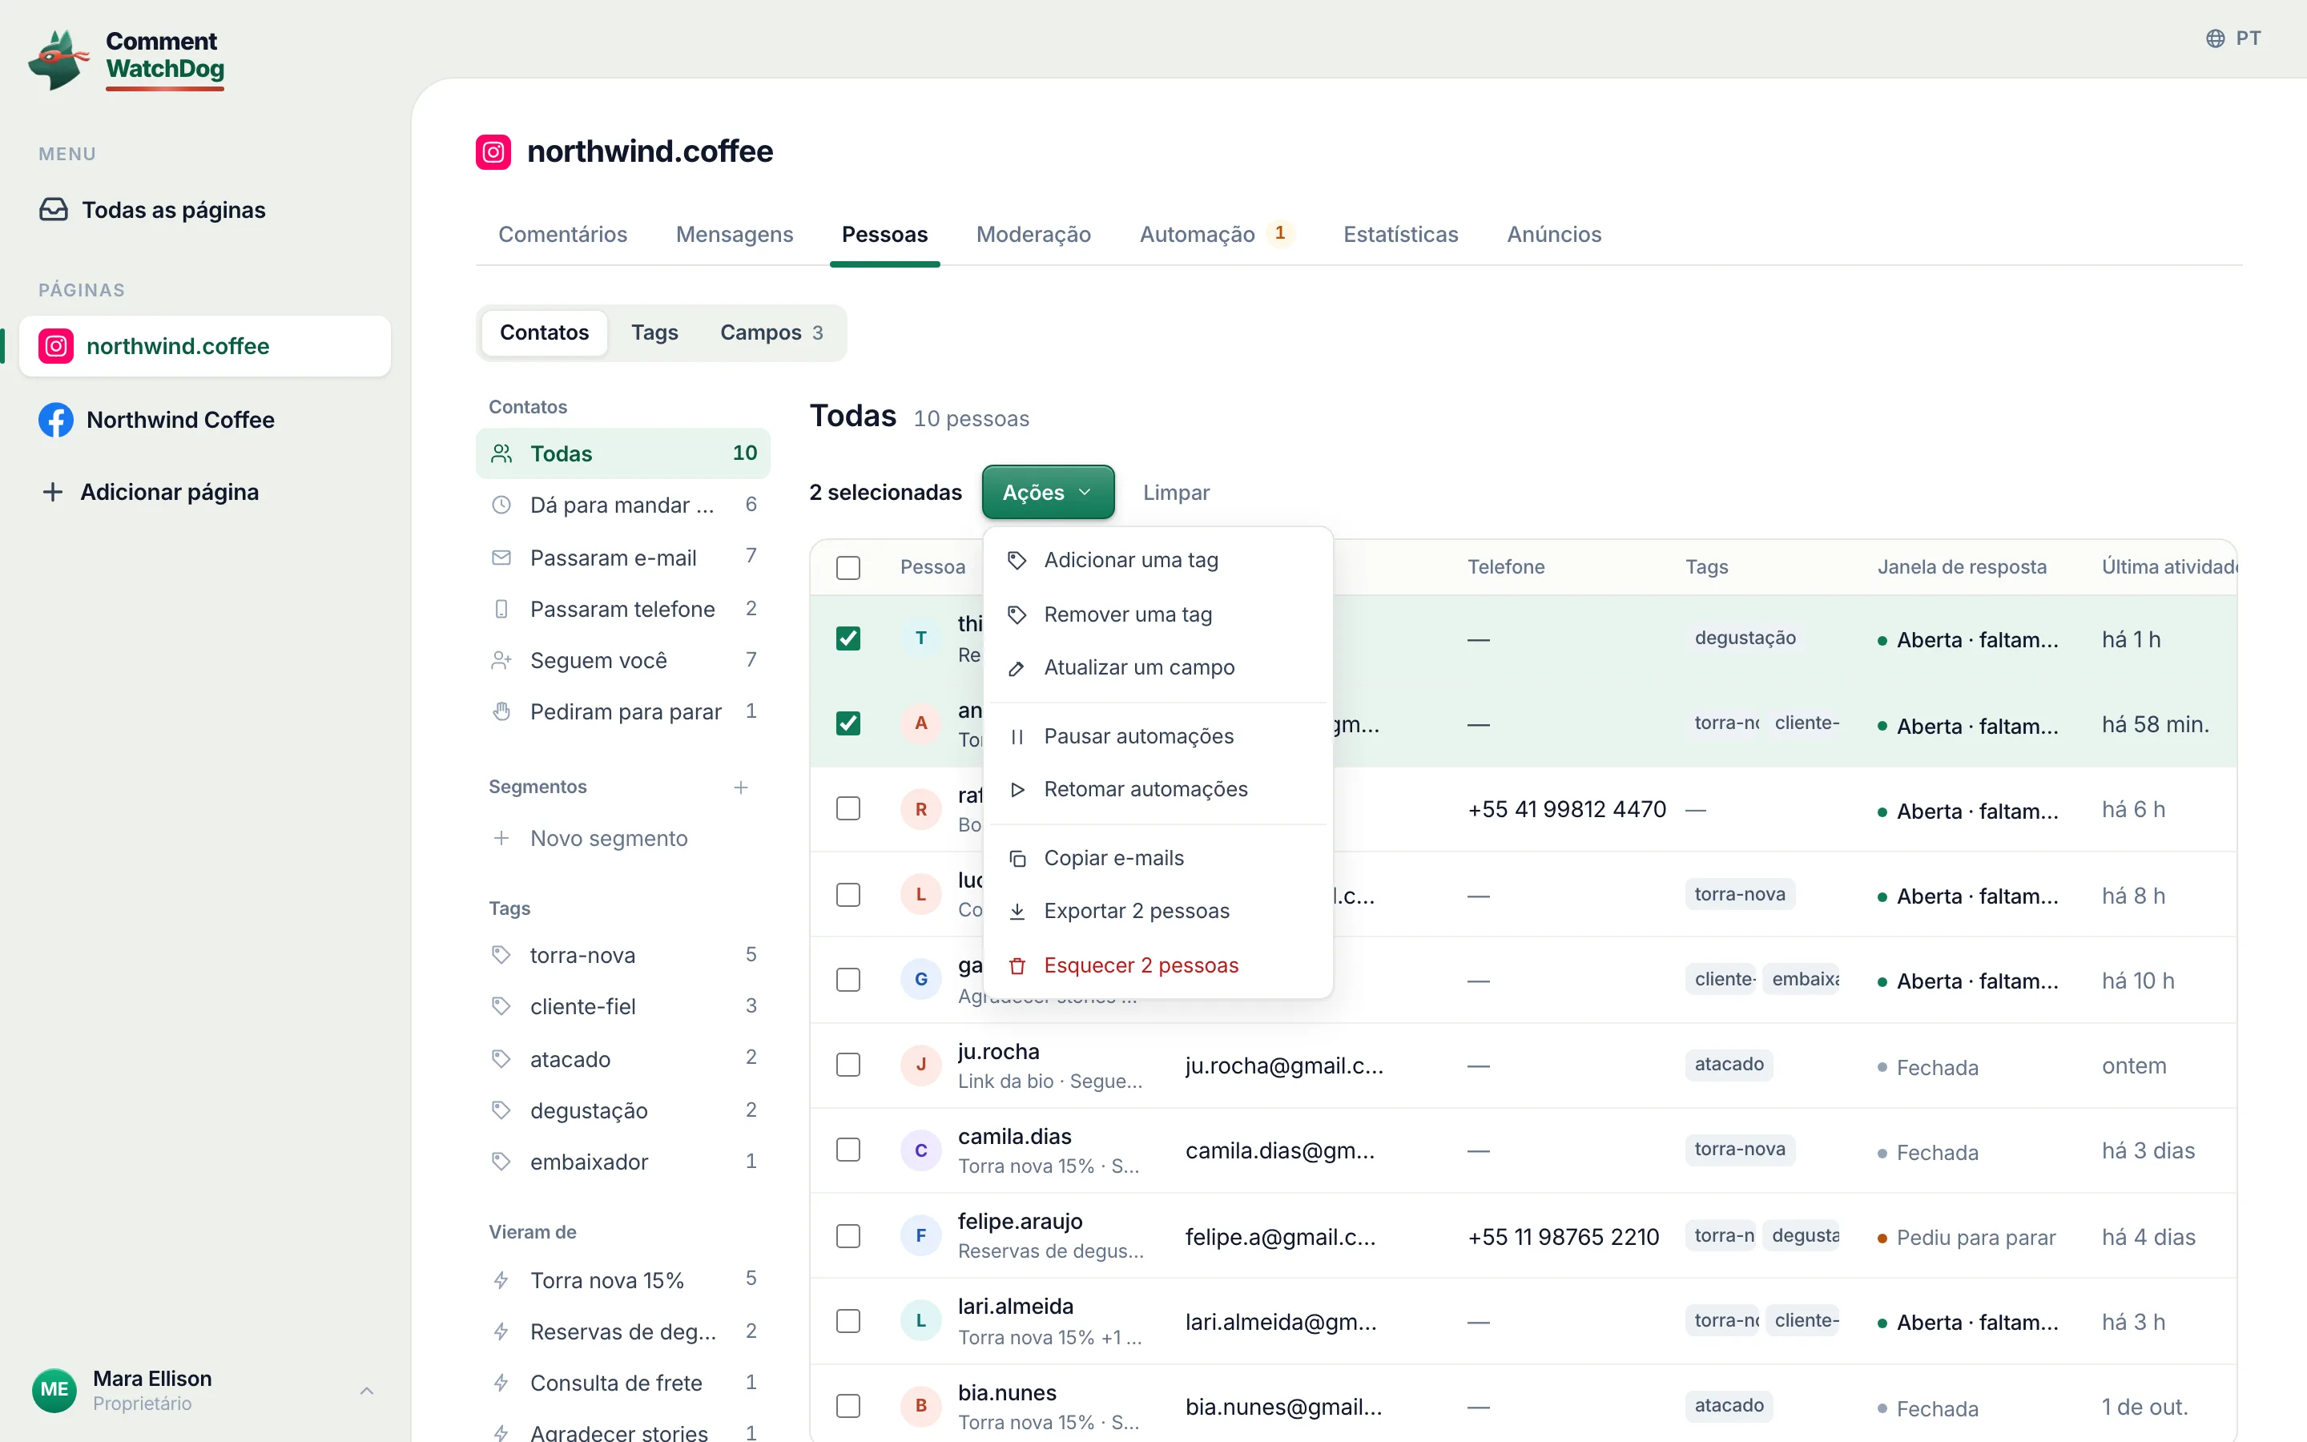Filter contacts by Pediram para parar
The image size is (2307, 1442).
click(623, 711)
